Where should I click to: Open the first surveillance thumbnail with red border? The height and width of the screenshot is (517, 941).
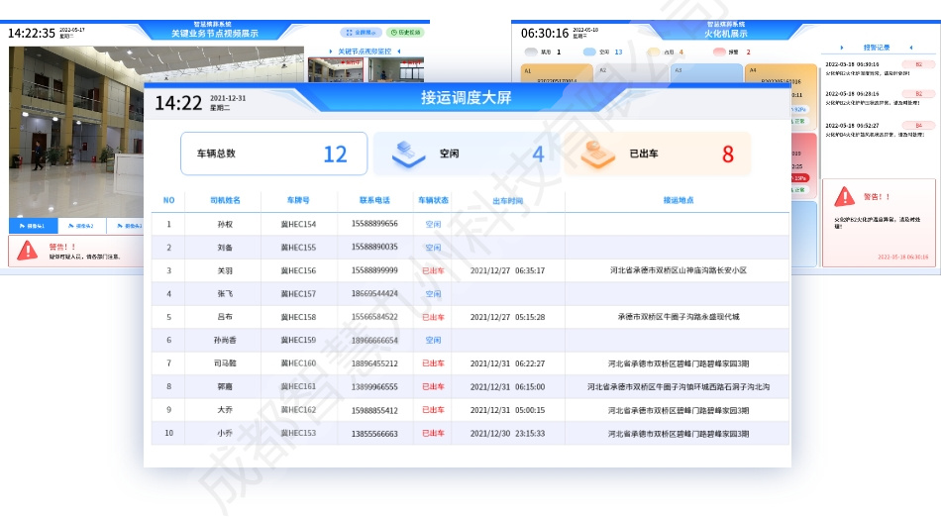pos(338,69)
